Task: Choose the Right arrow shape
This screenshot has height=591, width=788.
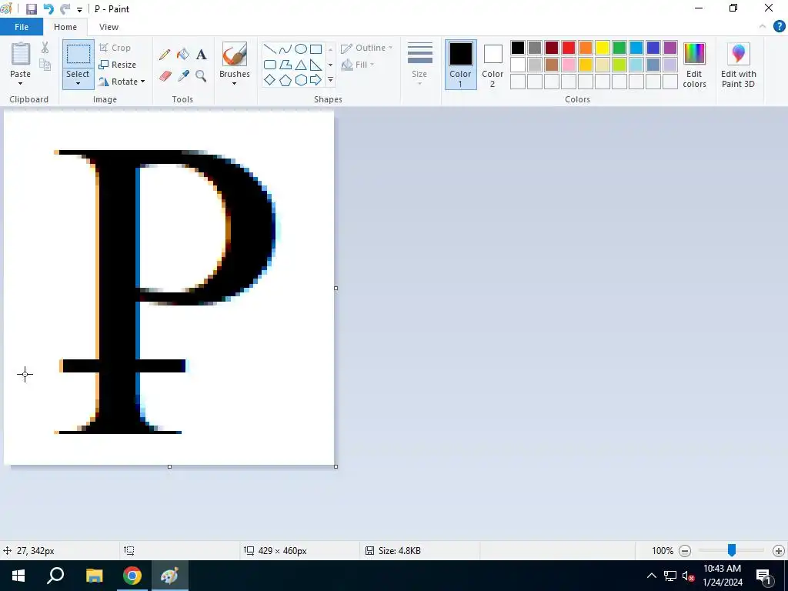Action: (x=316, y=80)
